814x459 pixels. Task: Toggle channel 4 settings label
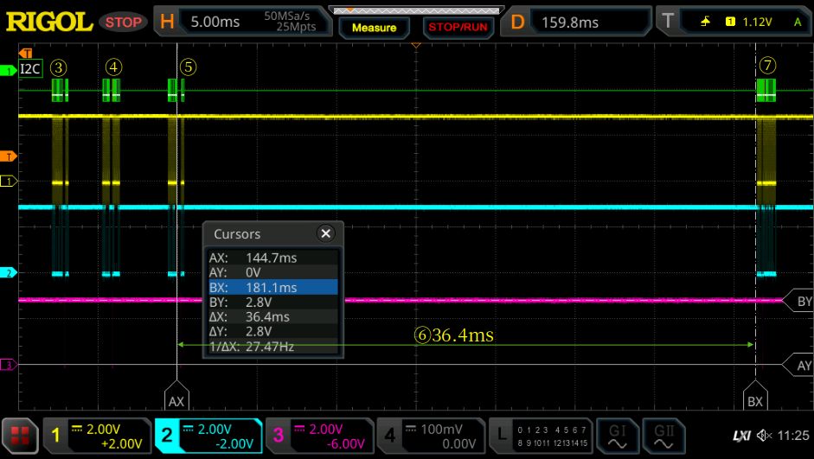point(432,437)
